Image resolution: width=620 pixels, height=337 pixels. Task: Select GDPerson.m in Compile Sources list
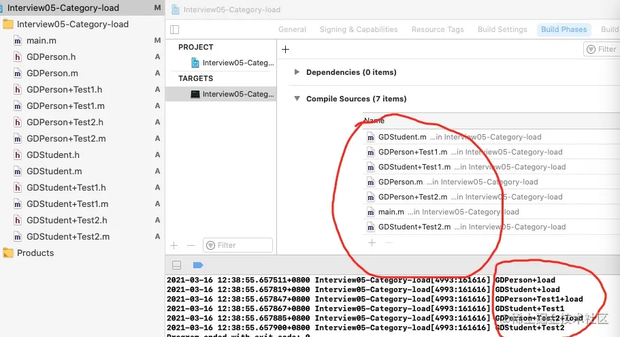pyautogui.click(x=491, y=182)
